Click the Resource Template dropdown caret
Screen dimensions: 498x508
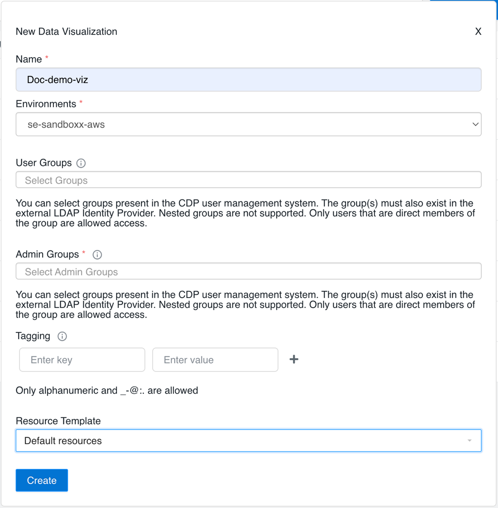pyautogui.click(x=469, y=441)
